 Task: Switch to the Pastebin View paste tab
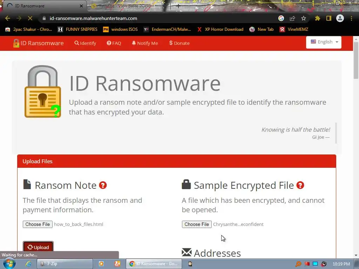pos(128,6)
